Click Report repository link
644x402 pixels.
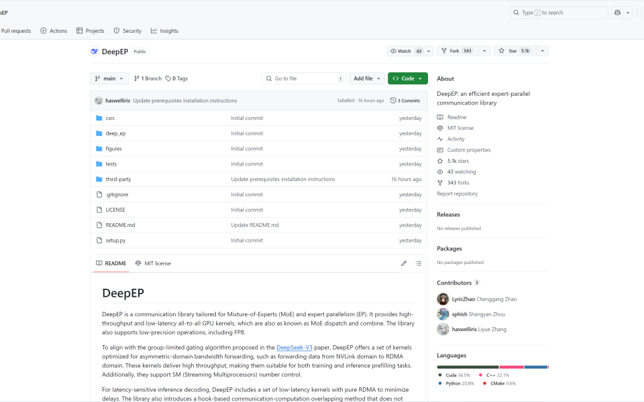pyautogui.click(x=457, y=194)
